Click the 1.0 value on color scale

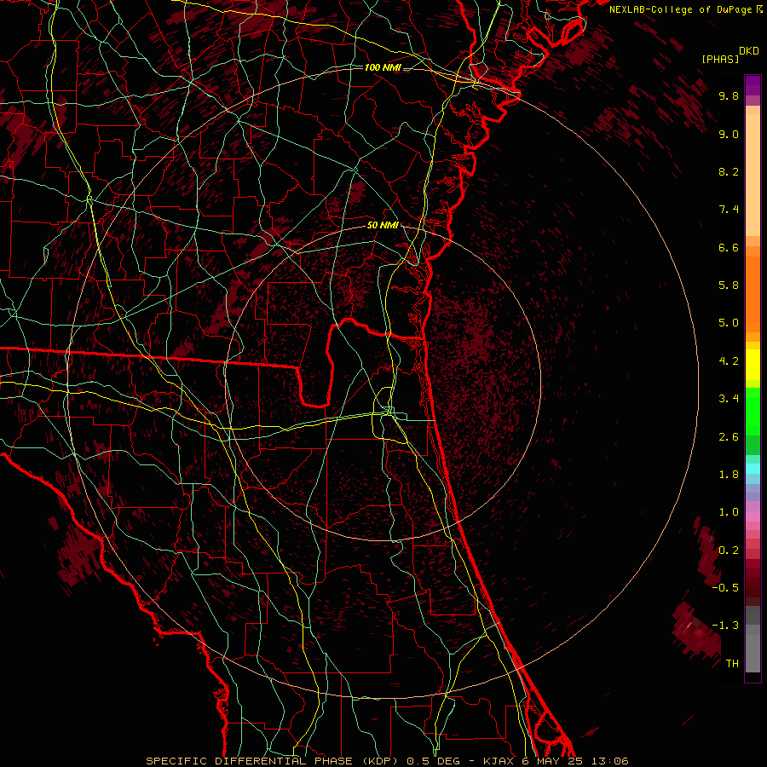[x=729, y=512]
